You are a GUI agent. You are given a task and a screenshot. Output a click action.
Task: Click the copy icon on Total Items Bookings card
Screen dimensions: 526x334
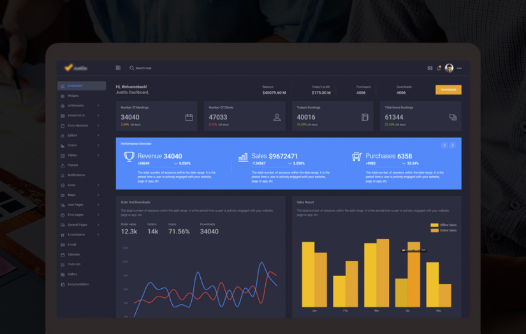[453, 117]
